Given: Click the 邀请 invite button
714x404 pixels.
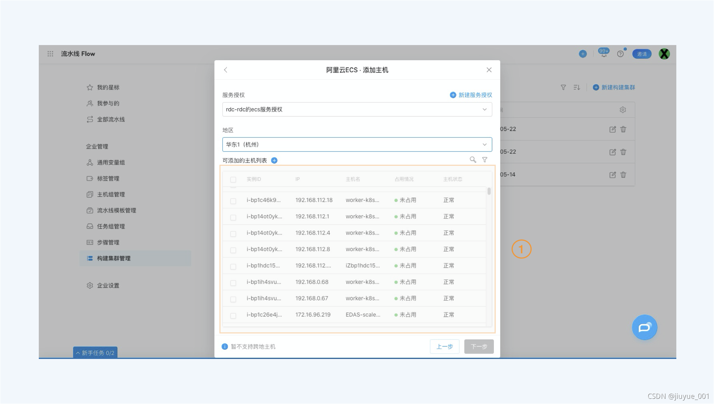Looking at the screenshot, I should (x=642, y=54).
